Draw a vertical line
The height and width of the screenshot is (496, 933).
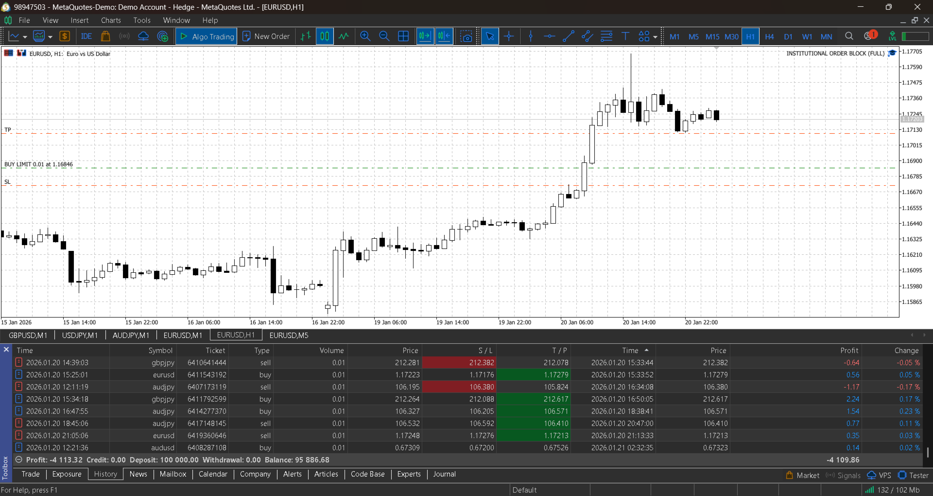[531, 36]
